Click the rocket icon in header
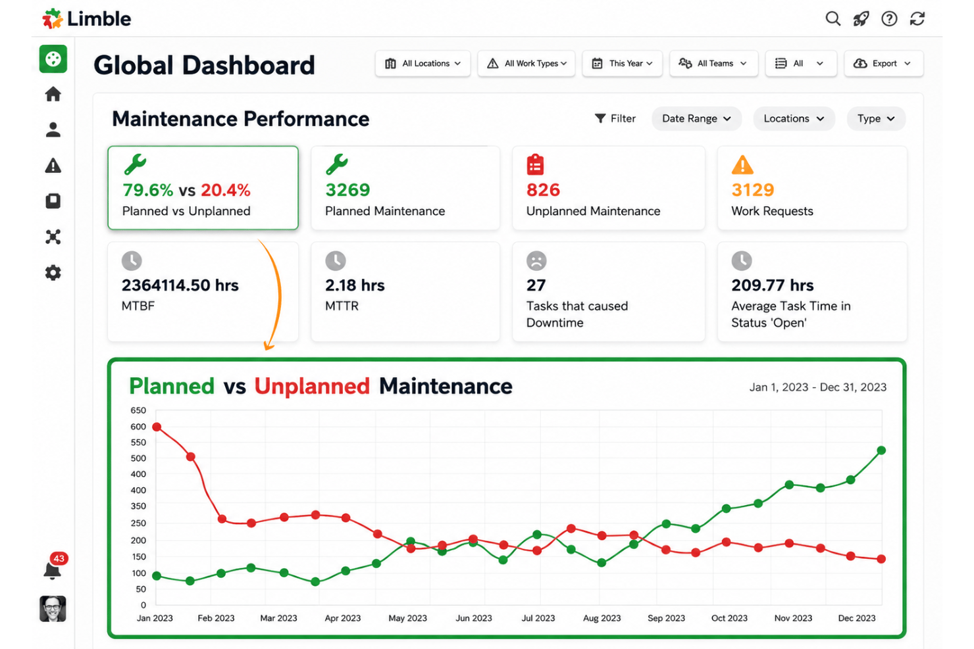Screen dimensions: 974x649 (x=861, y=18)
